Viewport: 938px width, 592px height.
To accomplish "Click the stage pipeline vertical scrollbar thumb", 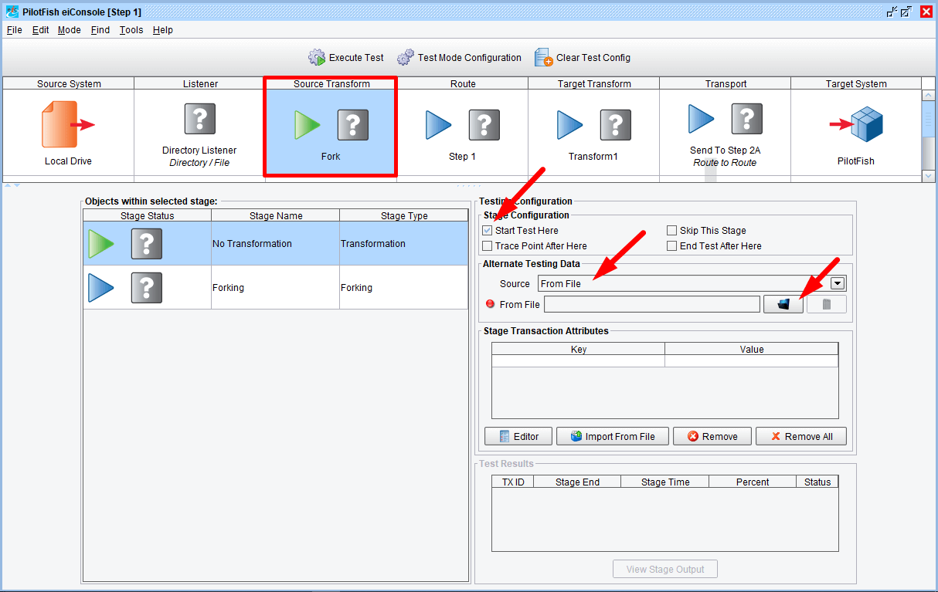I will pos(929,117).
